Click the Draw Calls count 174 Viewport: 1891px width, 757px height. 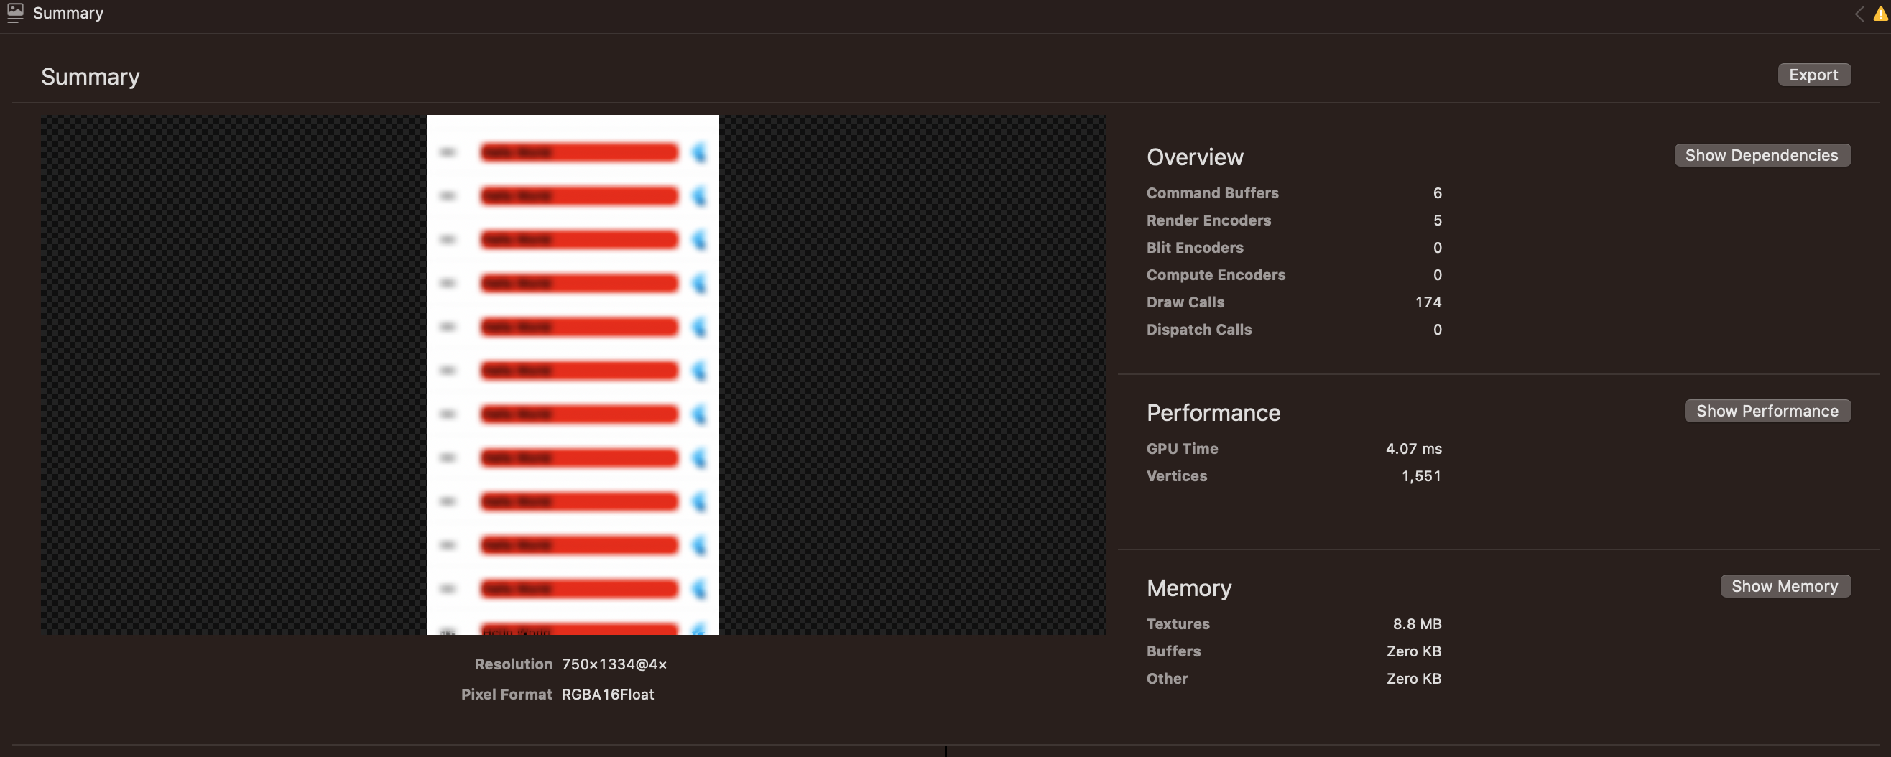tap(1428, 302)
